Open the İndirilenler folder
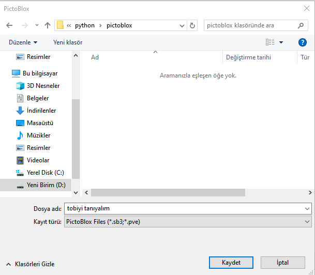315x275 pixels. pos(41,111)
